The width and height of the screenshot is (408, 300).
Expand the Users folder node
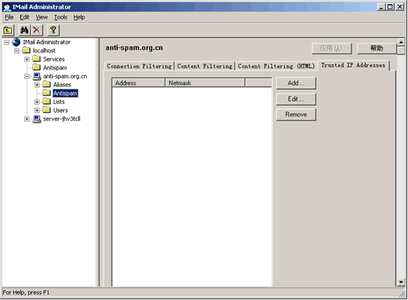pyautogui.click(x=37, y=111)
